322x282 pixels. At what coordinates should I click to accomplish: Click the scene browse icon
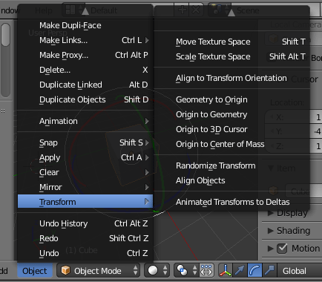[x=220, y=10]
